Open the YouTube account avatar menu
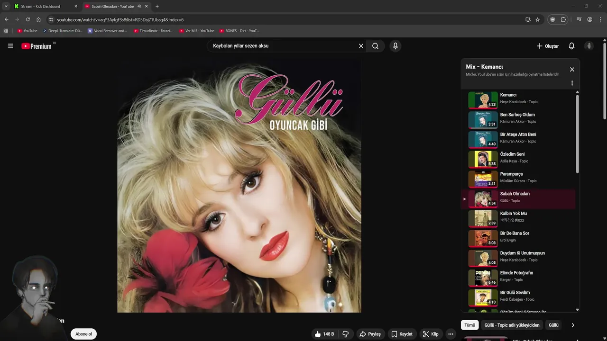 589,46
